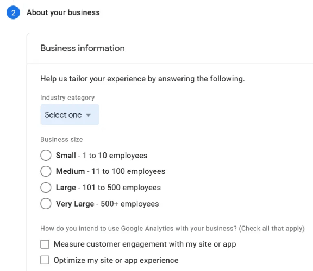The width and height of the screenshot is (313, 271).
Task: Click step 2 circle icon
Action: [x=13, y=12]
